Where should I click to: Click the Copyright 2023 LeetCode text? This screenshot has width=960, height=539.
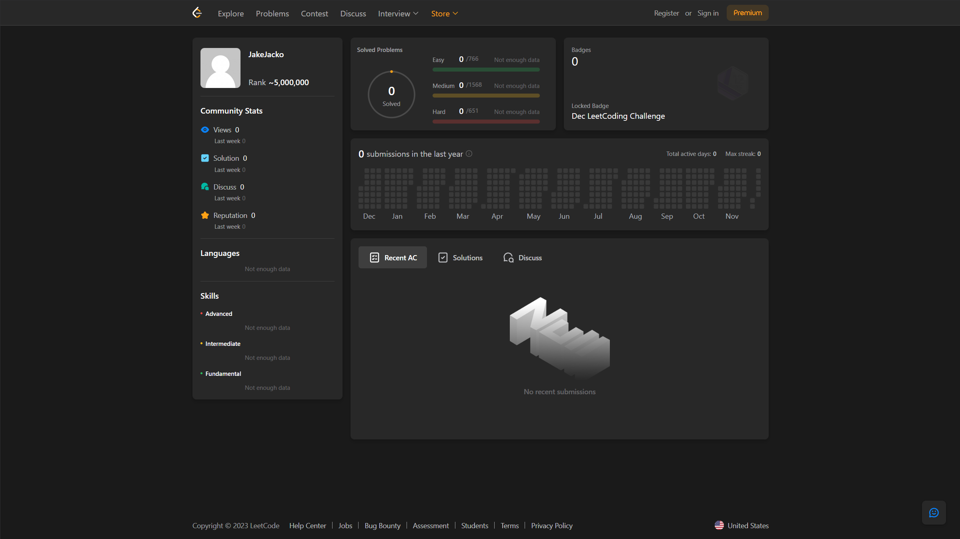pos(236,525)
